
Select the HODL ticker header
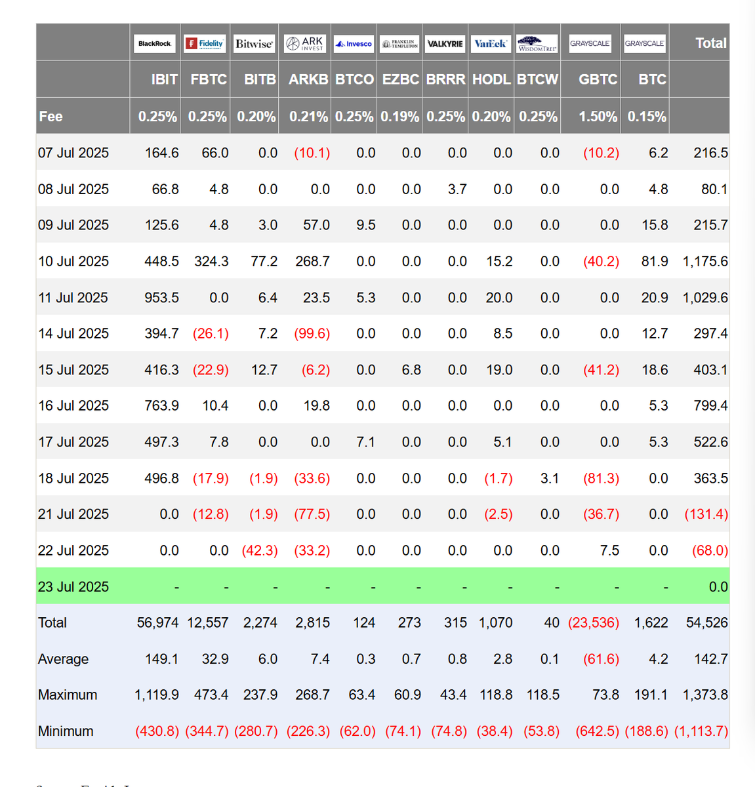491,79
